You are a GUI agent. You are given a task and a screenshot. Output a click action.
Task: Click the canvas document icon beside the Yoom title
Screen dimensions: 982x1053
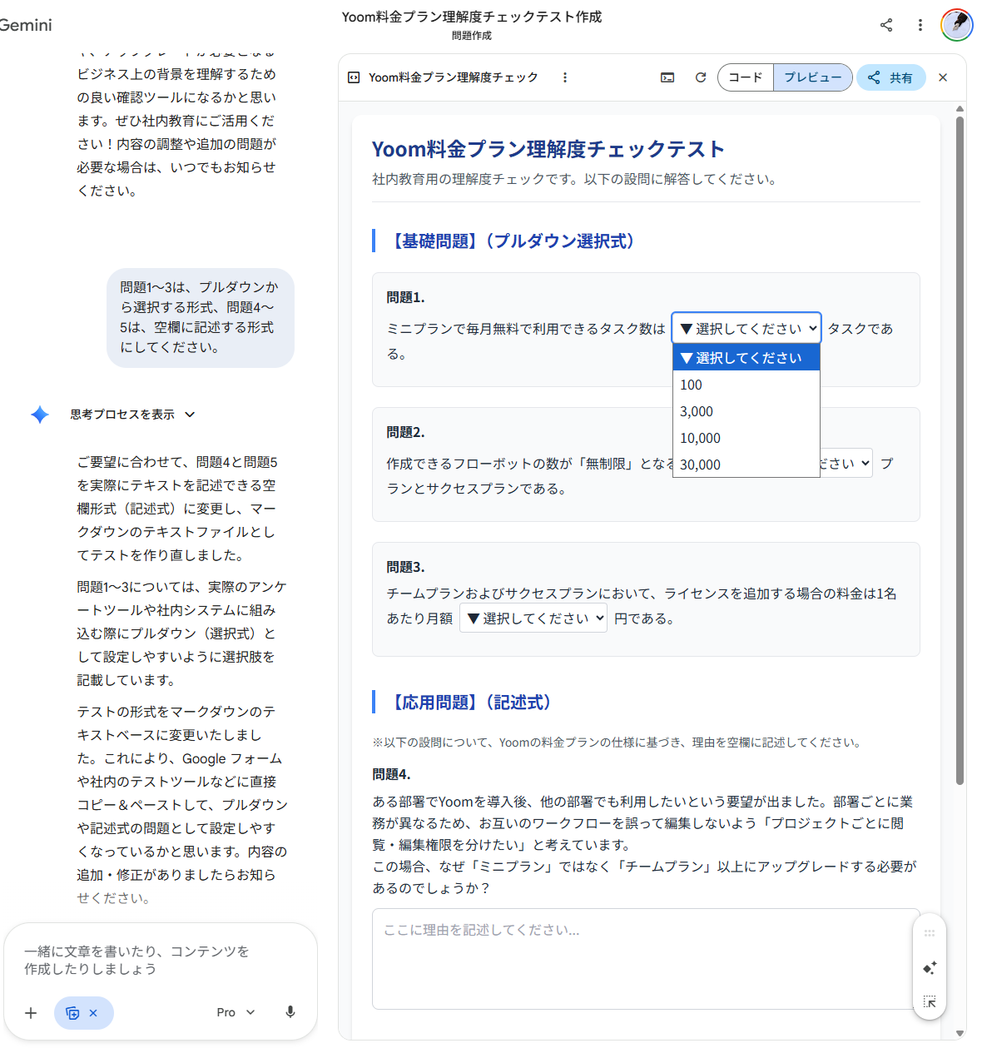pyautogui.click(x=354, y=77)
